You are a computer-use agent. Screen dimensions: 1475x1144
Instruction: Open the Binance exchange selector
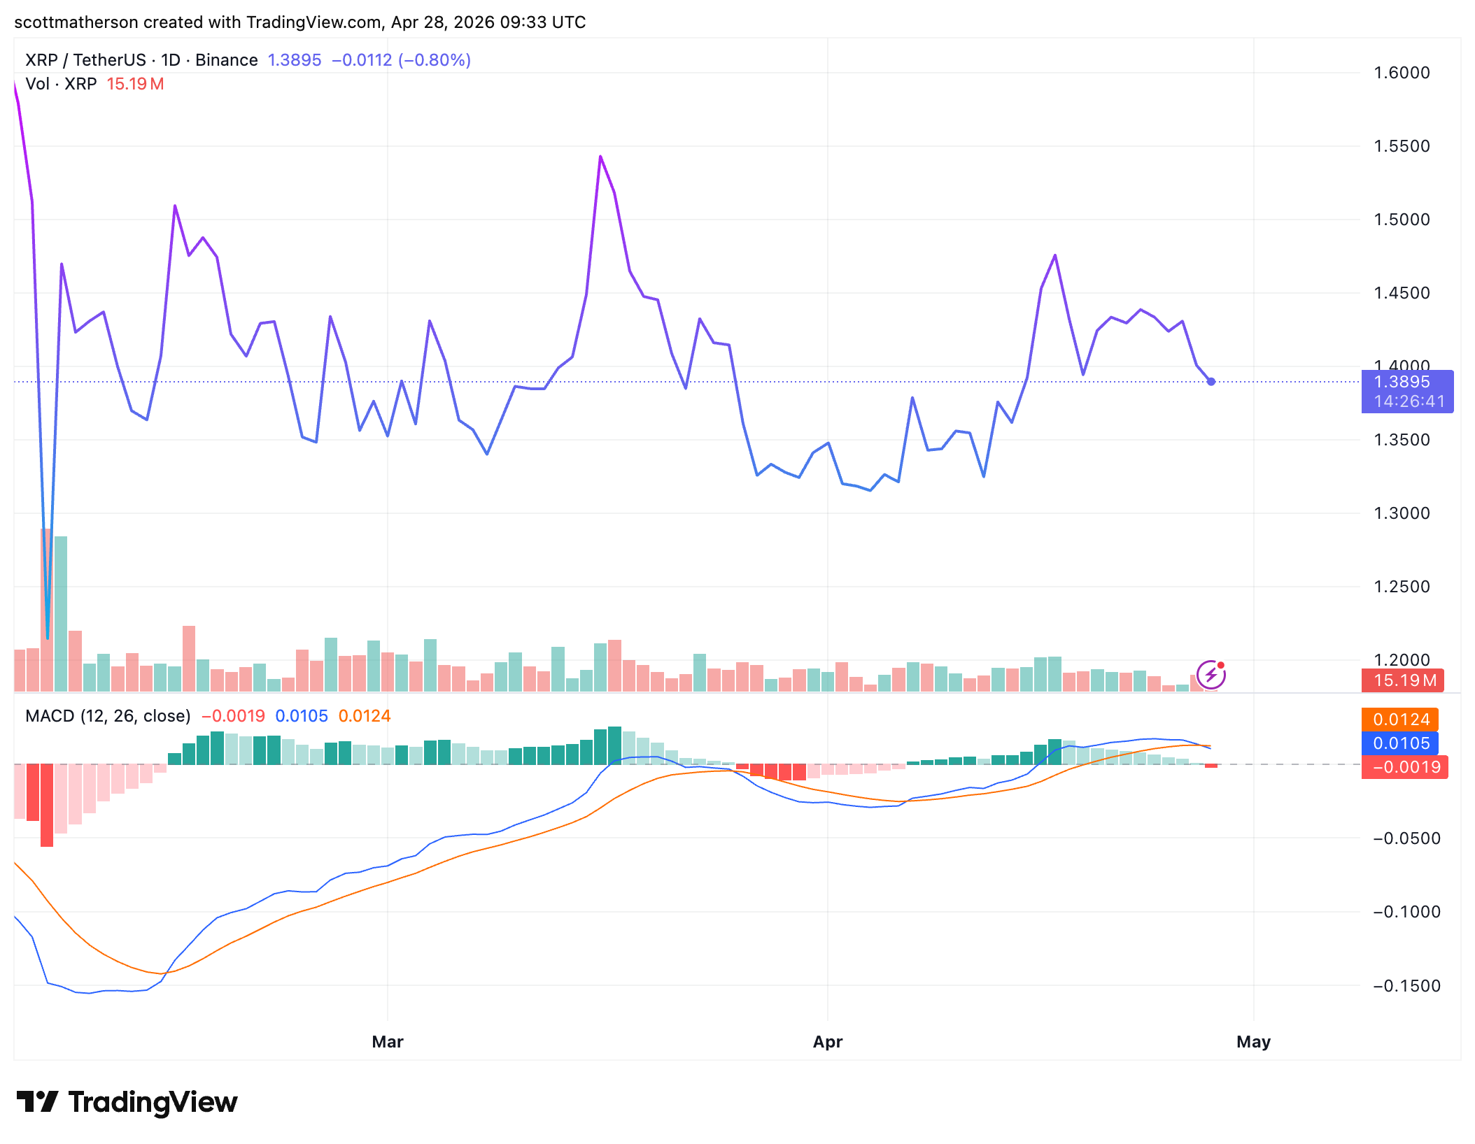click(225, 60)
